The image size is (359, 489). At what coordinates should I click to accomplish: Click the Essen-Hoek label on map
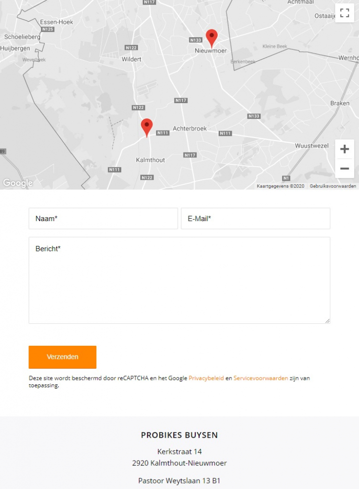[56, 22]
